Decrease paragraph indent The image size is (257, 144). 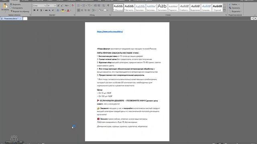coord(95,6)
